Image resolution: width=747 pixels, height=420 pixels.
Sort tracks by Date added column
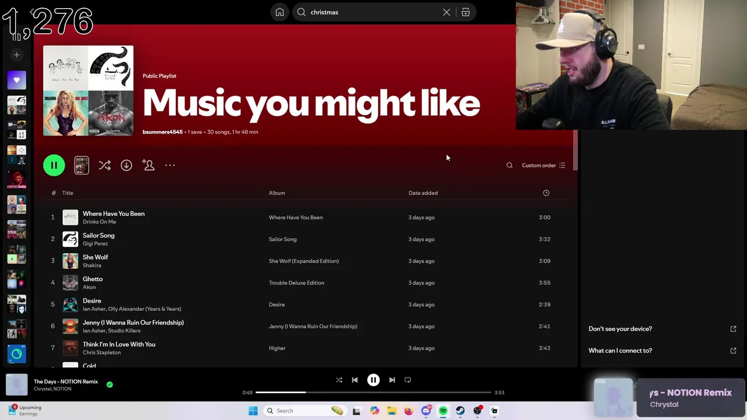[x=423, y=193]
